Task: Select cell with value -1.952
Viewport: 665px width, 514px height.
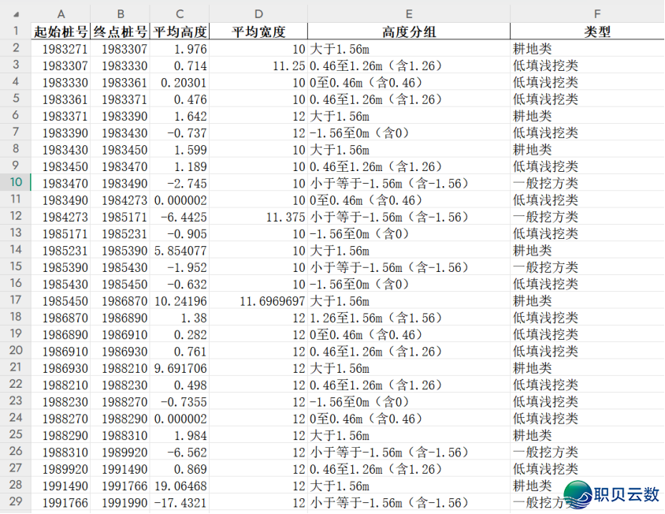Action: tap(180, 267)
